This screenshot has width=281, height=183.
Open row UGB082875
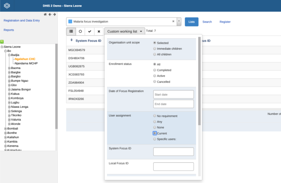click(x=76, y=66)
